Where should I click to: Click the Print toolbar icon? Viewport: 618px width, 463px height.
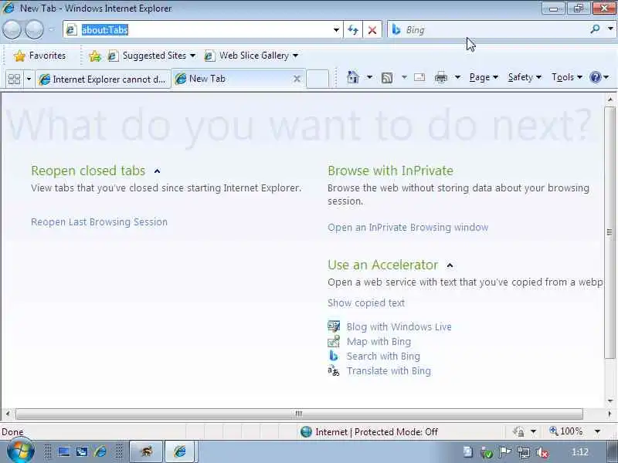440,78
